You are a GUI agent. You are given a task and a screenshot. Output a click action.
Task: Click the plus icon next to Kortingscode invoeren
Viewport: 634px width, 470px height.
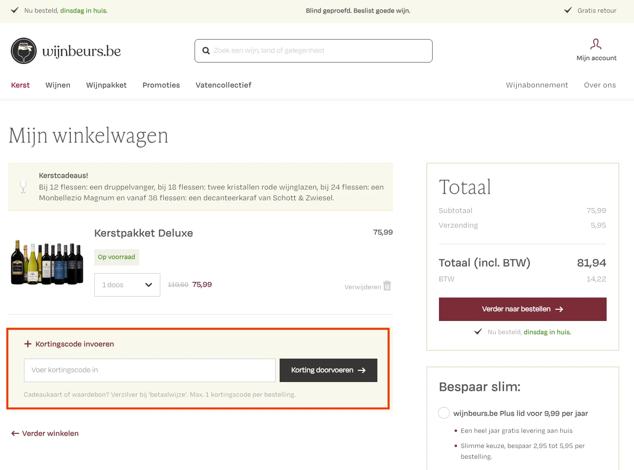27,344
